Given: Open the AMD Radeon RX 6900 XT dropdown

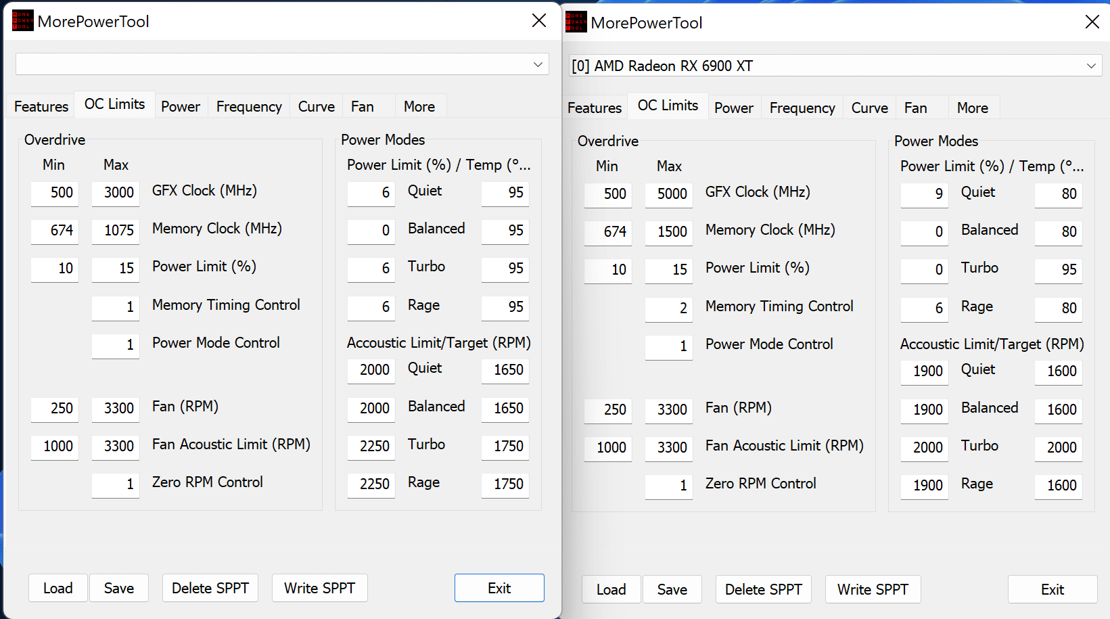Looking at the screenshot, I should (x=835, y=66).
